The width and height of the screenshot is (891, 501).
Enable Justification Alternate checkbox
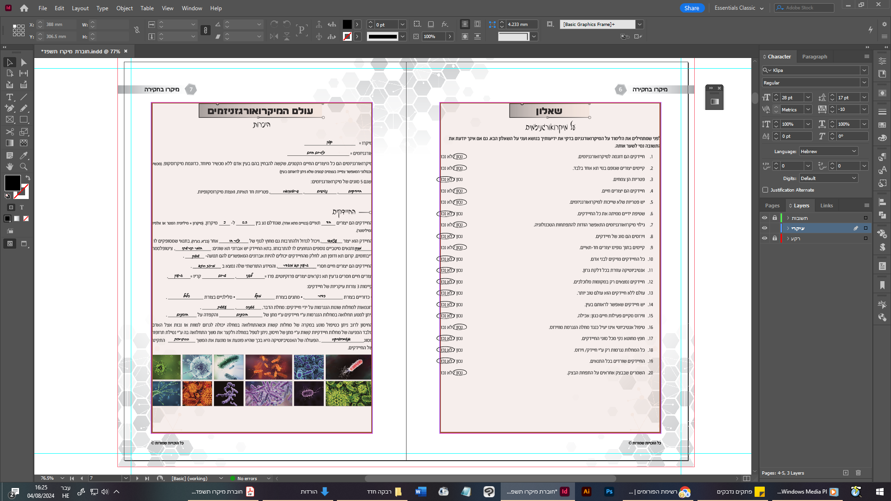pyautogui.click(x=765, y=190)
